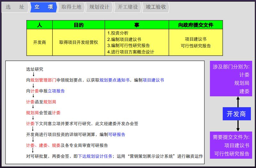The width and height of the screenshot is (256, 168).
Task: Go to the 开工建设 tab
Action: tap(127, 7)
